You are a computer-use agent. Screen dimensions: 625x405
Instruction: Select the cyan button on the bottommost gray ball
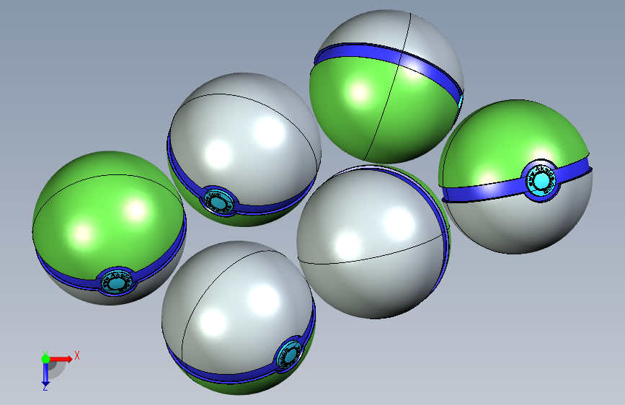(289, 354)
